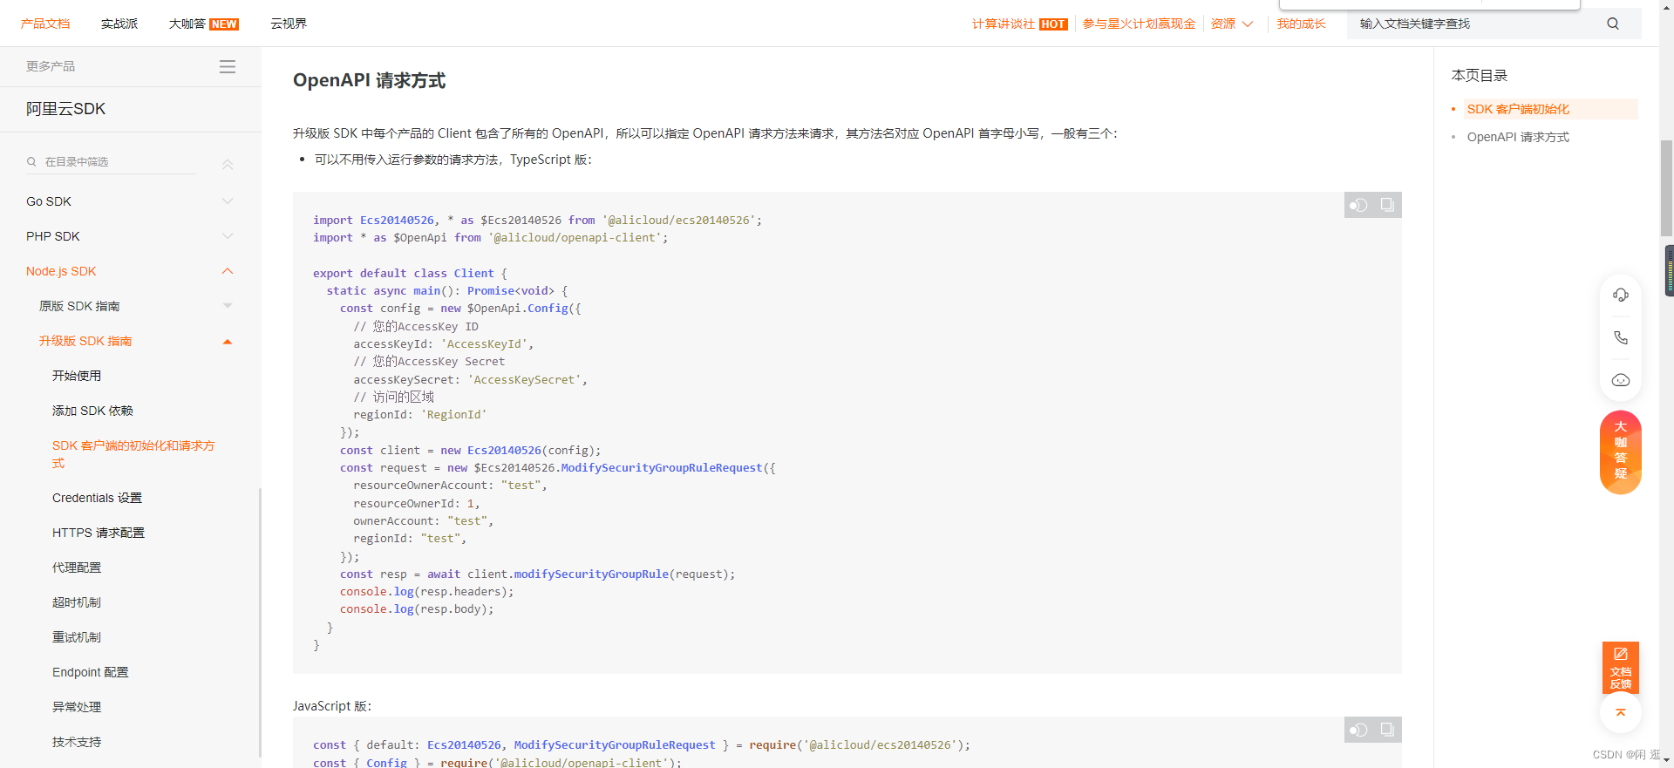Collapse 升级版 SDK 指南 subtree
Viewport: 1674px width, 768px height.
coord(228,341)
